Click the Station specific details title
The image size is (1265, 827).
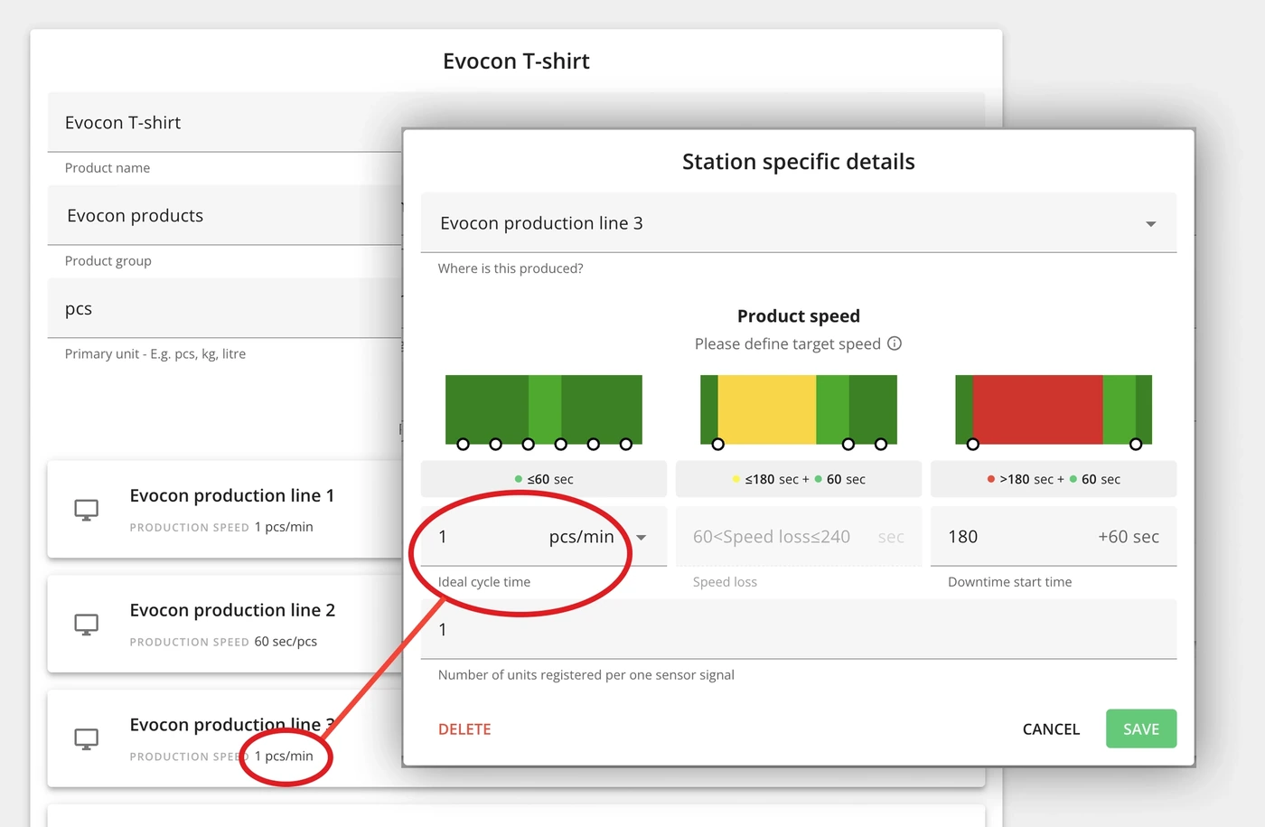(799, 162)
